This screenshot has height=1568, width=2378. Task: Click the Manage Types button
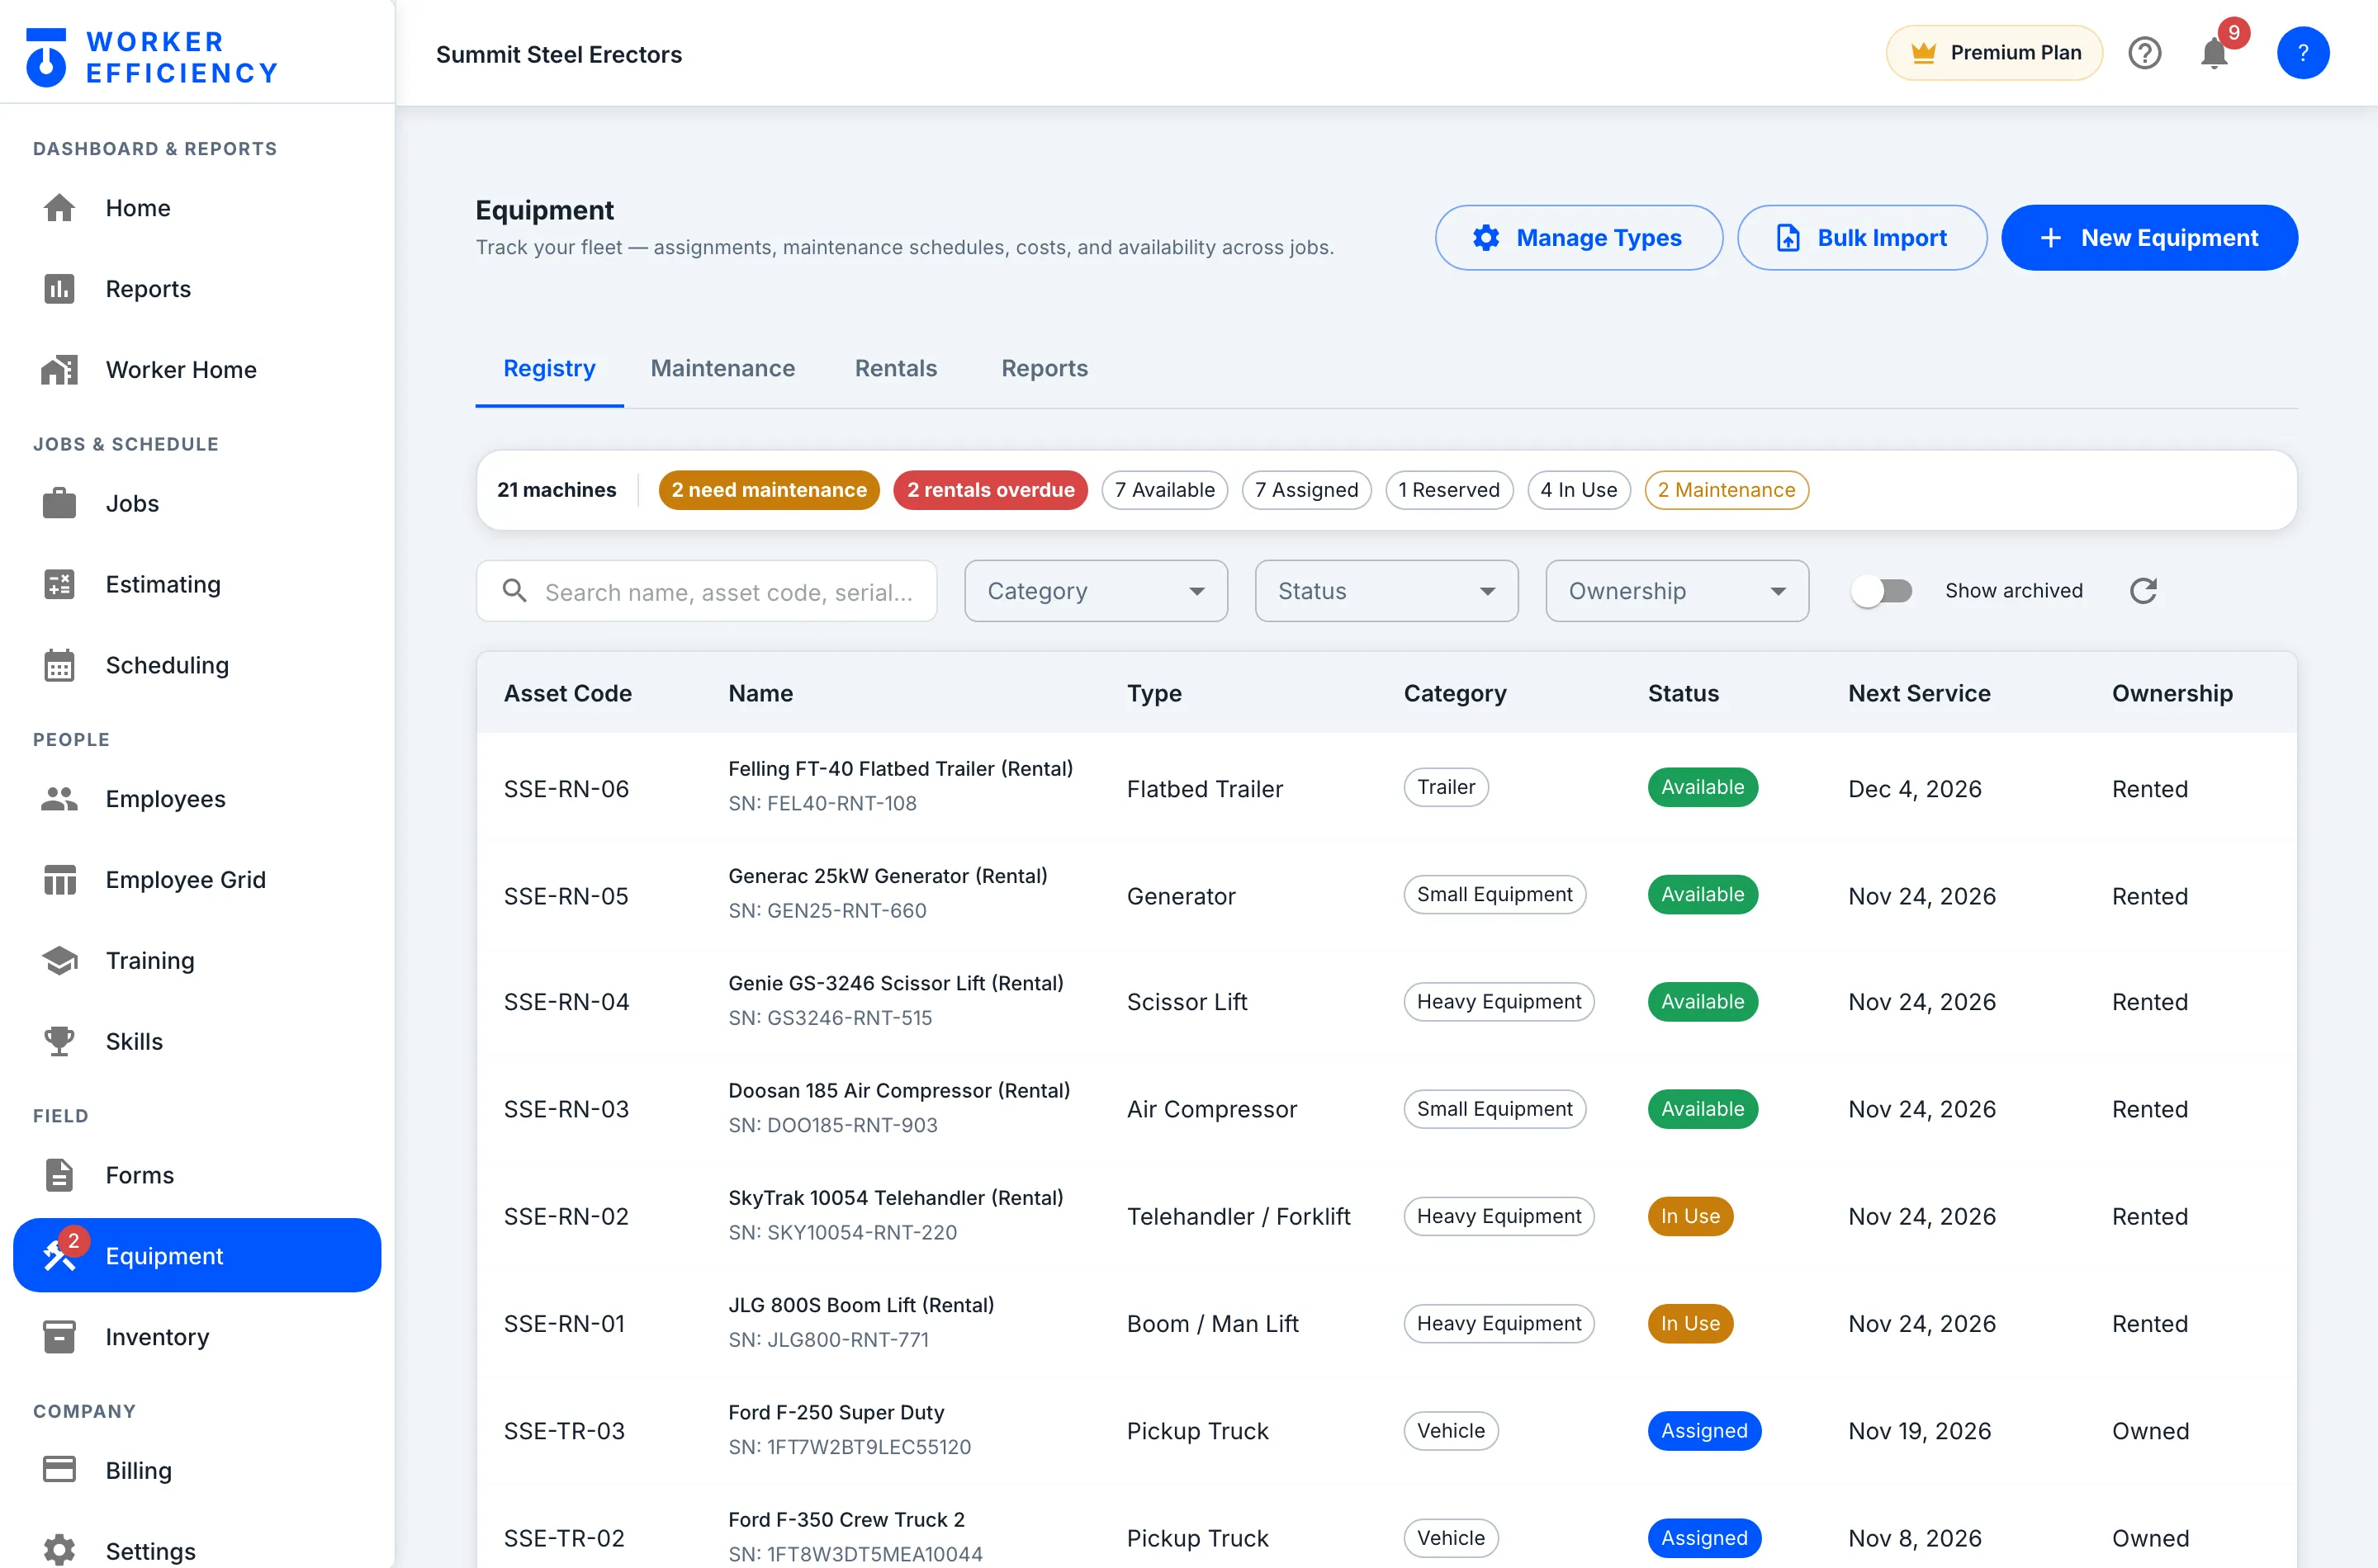coord(1579,238)
